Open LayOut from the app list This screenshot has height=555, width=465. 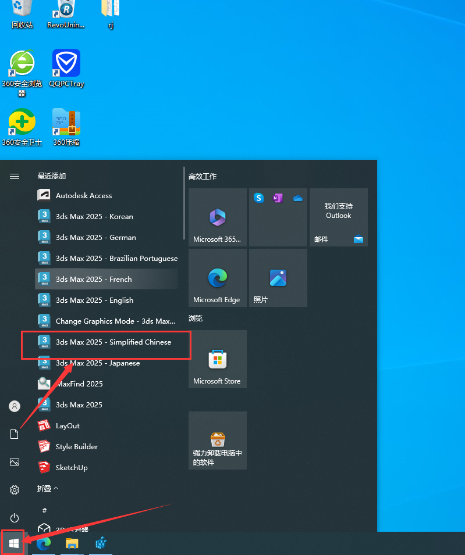pos(107,425)
